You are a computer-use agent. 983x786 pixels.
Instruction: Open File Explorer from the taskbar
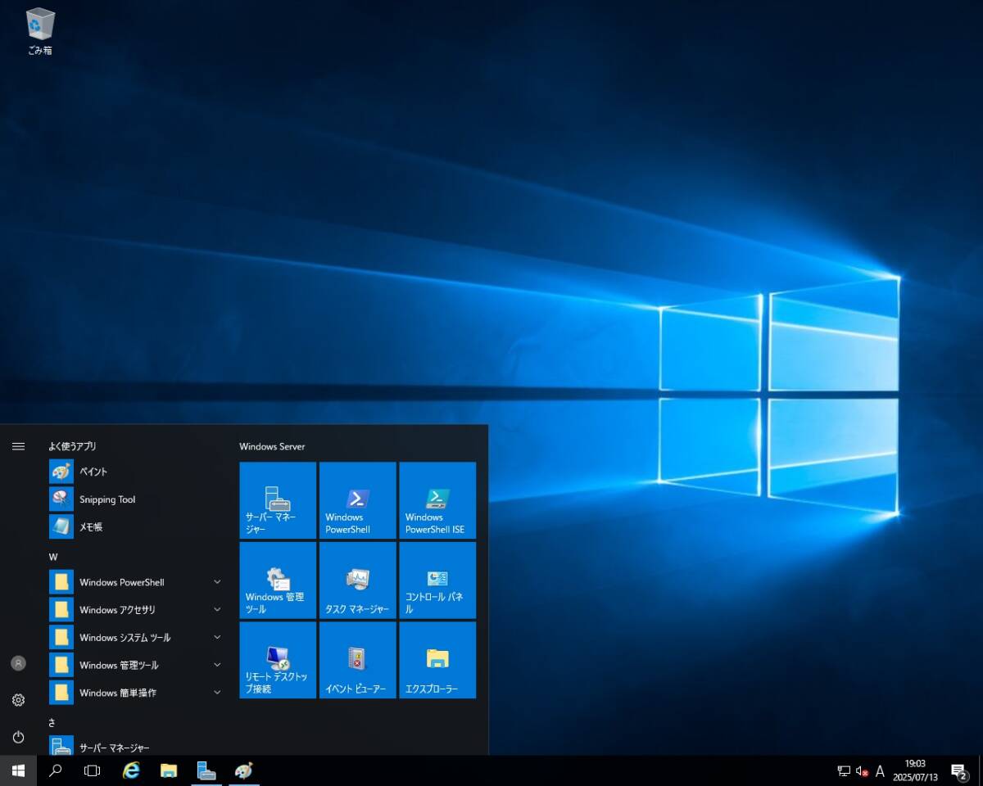[169, 770]
